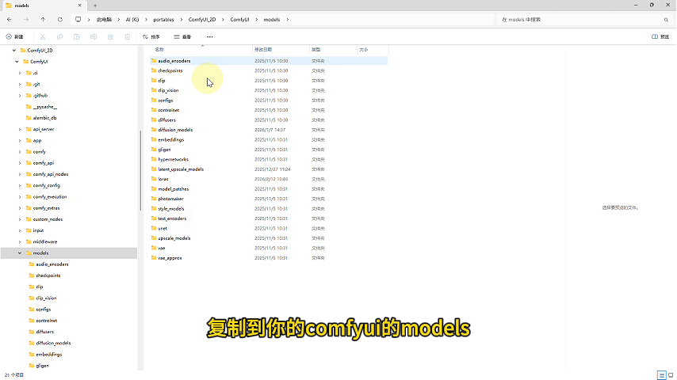This screenshot has width=677, height=380.
Task: Close the models tab
Action: click(x=79, y=6)
